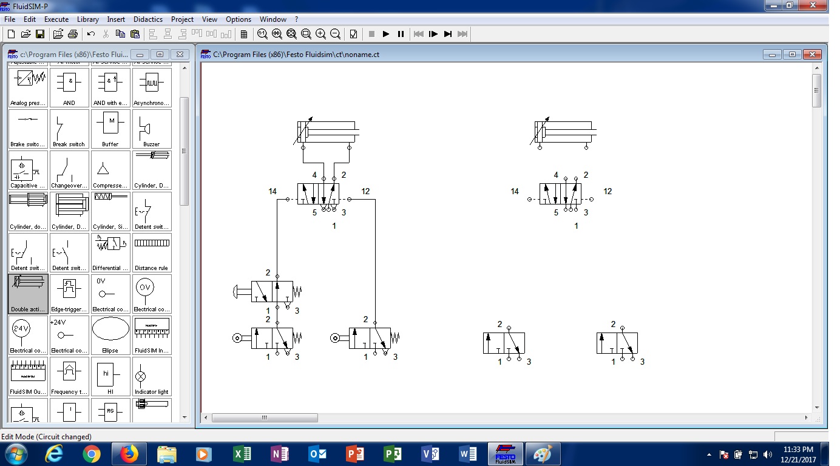Viewport: 840px width, 466px height.
Task: Select the Buffer component
Action: [110, 129]
